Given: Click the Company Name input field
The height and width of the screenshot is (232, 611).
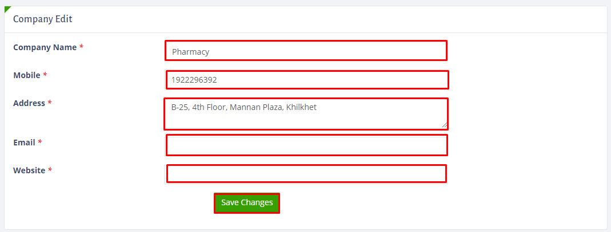Looking at the screenshot, I should [x=306, y=51].
